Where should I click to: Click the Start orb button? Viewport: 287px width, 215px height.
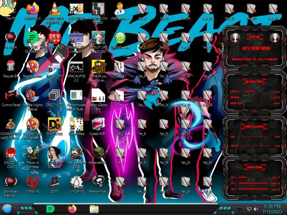pyautogui.click(x=8, y=209)
